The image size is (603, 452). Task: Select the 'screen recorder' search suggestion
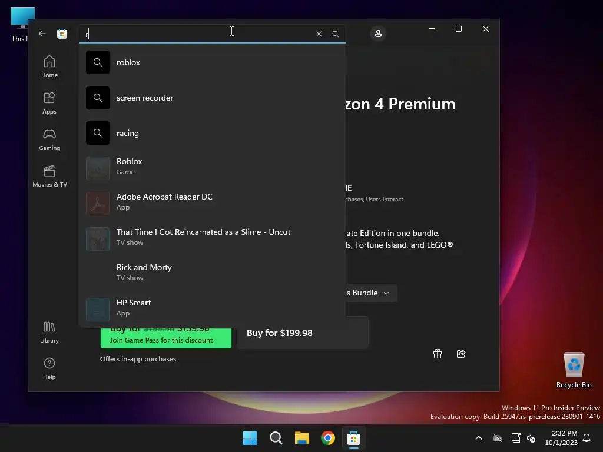(x=212, y=98)
